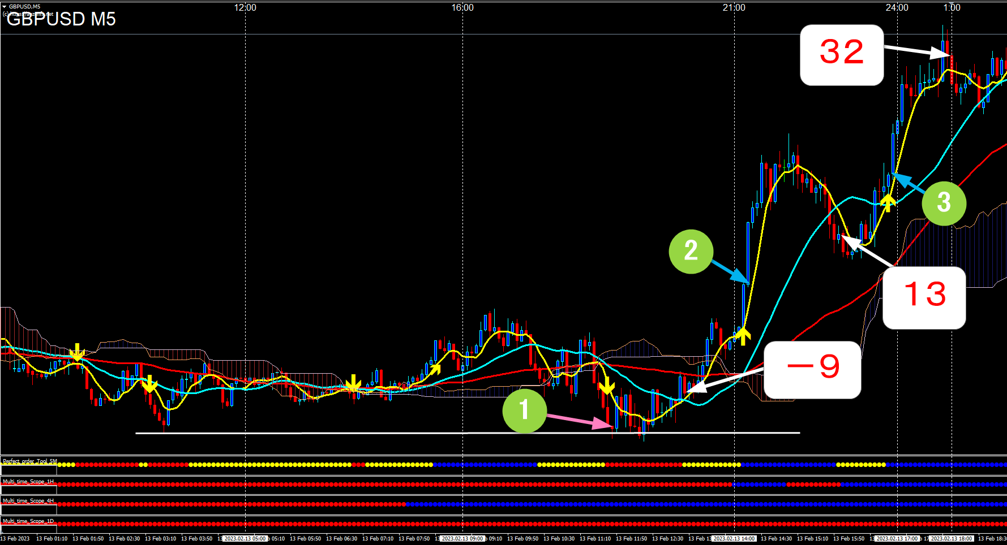
Task: Click the 13 Feb 11:50 time label
Action: [x=631, y=539]
